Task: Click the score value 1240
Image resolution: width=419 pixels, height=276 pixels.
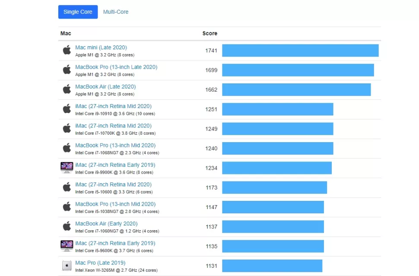Action: click(x=211, y=148)
